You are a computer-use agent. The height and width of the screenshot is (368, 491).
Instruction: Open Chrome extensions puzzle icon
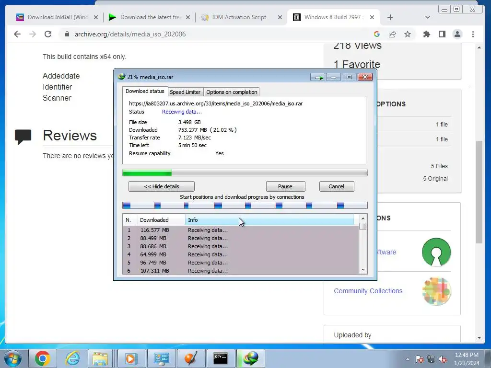click(426, 34)
